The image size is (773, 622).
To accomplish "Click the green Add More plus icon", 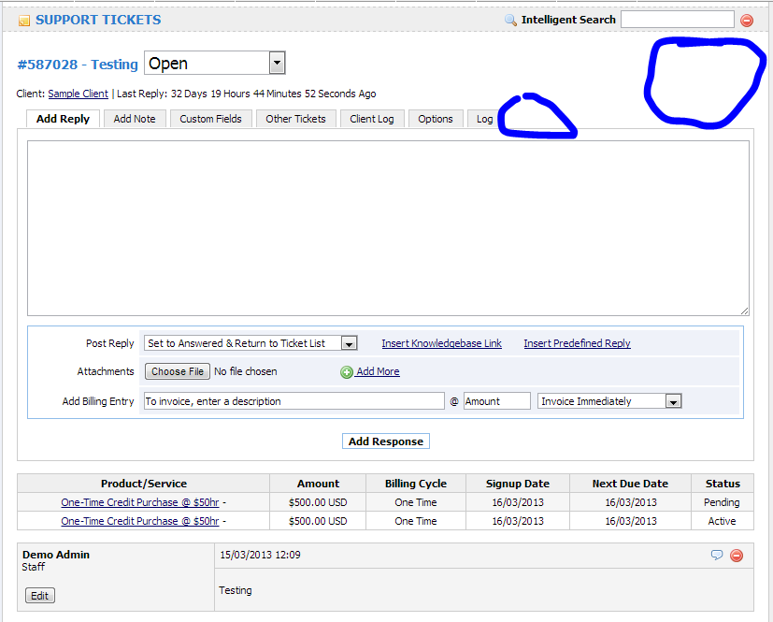I will (x=347, y=372).
